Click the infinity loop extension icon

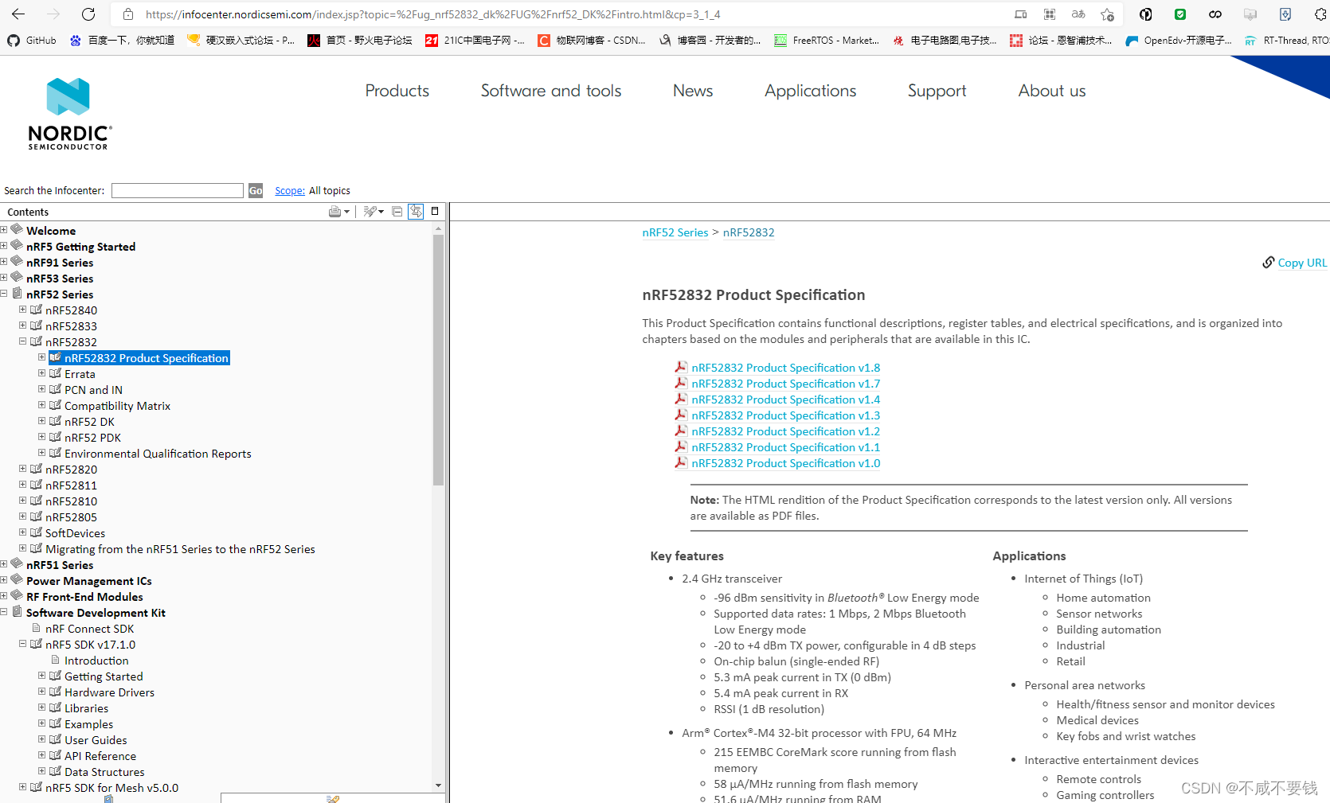[1215, 14]
